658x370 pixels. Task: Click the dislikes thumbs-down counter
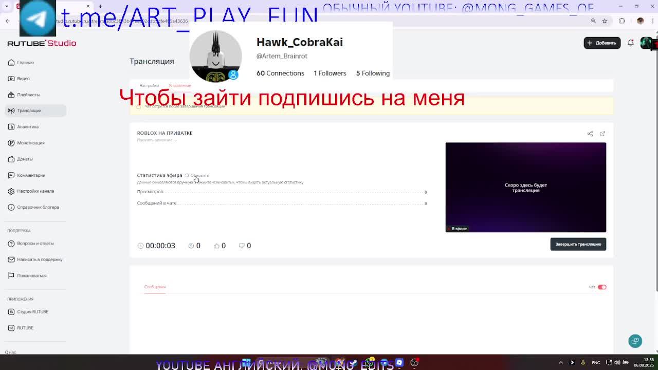click(245, 246)
